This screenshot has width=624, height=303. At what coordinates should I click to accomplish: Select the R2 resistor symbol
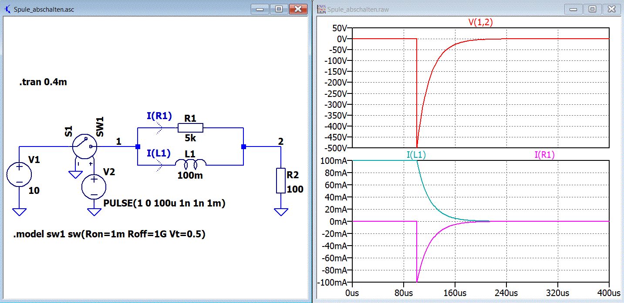pos(281,180)
